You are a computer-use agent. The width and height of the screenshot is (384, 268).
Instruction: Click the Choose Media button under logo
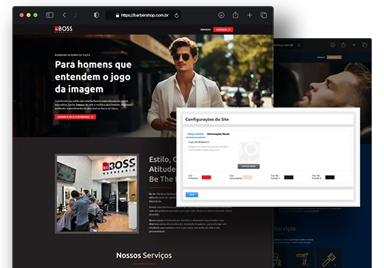click(249, 167)
